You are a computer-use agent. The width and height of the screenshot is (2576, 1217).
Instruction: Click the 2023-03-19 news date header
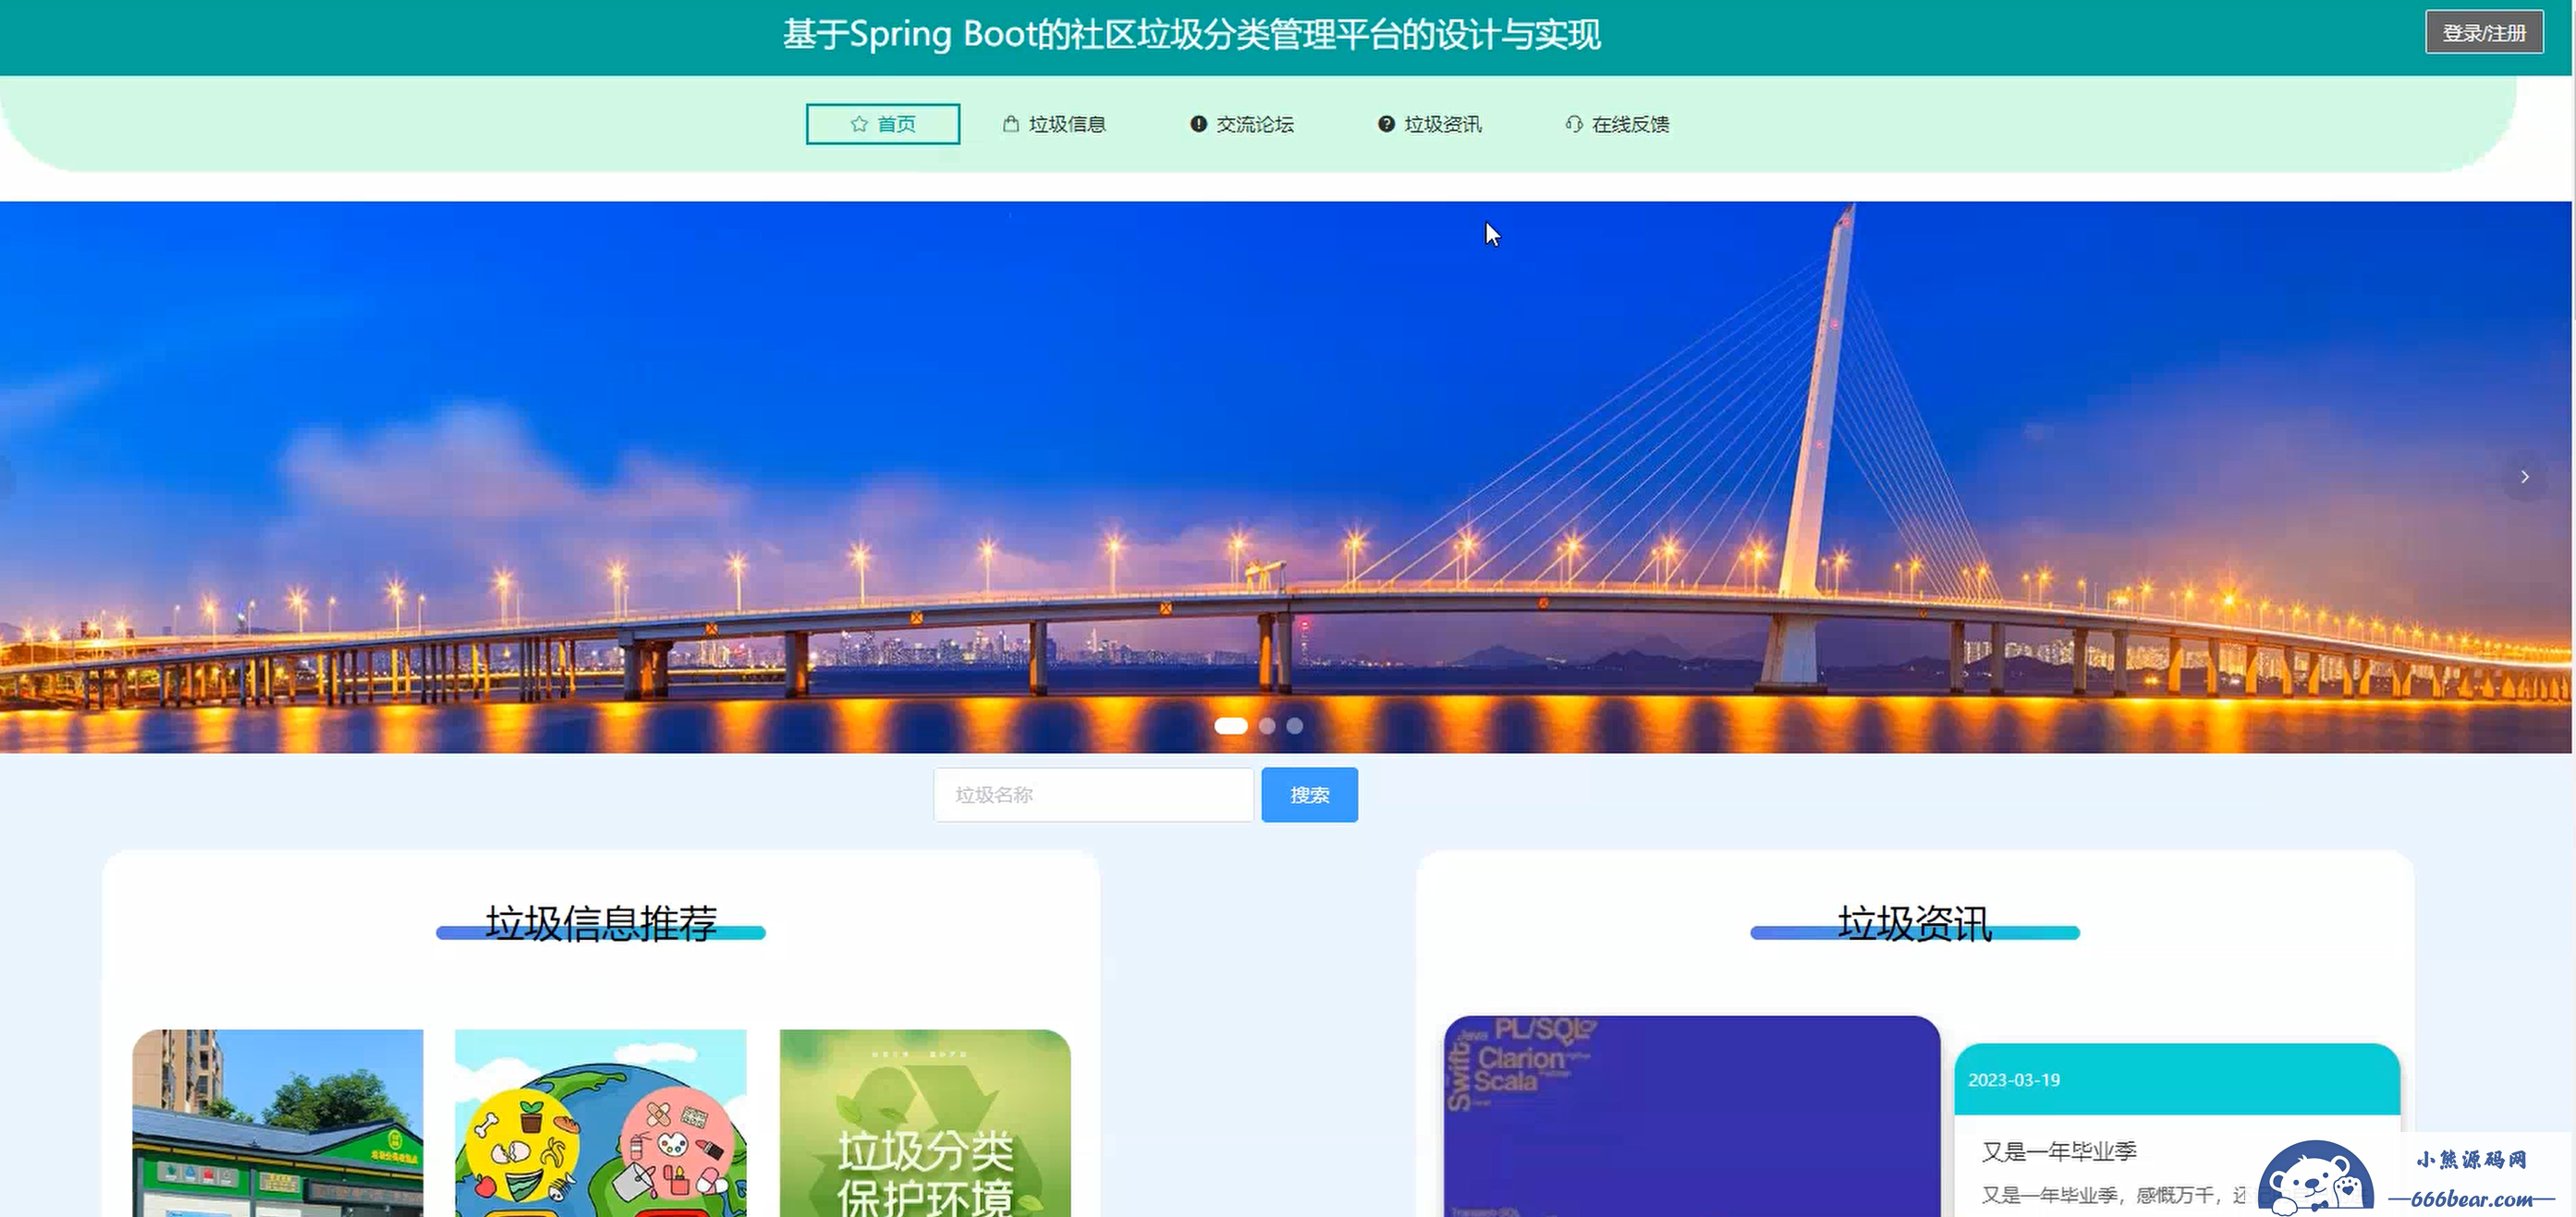pos(2177,1079)
